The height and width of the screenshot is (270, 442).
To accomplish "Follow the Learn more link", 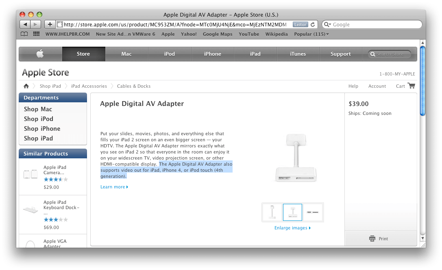I will pos(114,187).
